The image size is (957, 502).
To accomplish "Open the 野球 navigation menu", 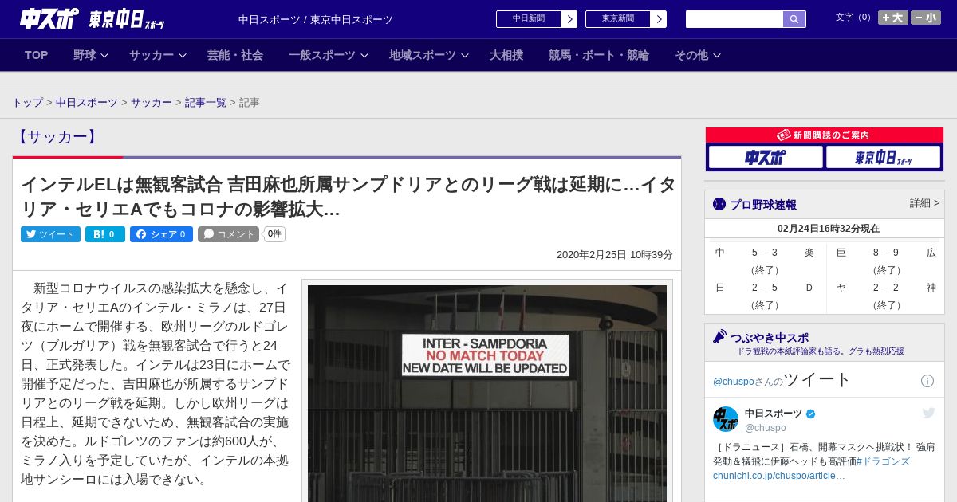I will click(x=85, y=55).
